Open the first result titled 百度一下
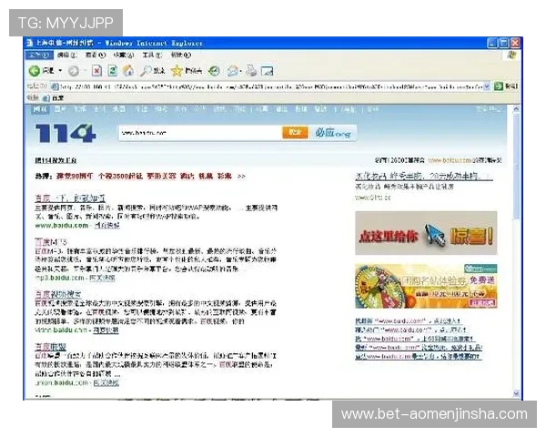The image size is (546, 437). point(70,198)
